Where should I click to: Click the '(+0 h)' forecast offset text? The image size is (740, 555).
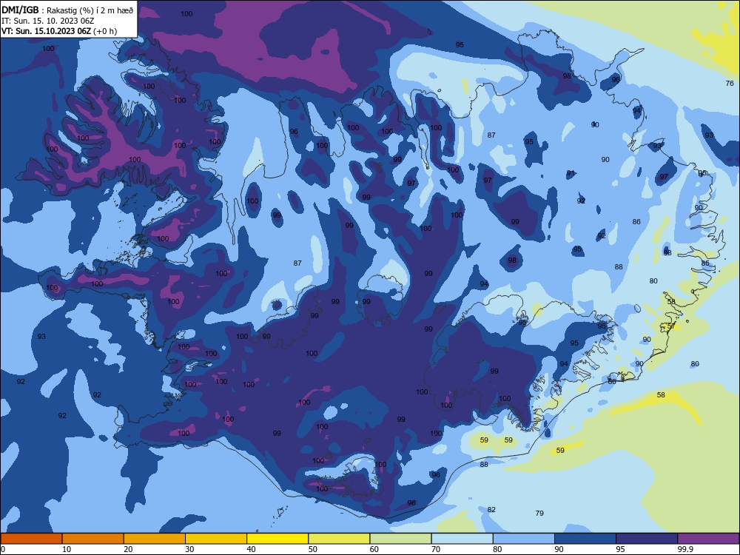(x=105, y=31)
